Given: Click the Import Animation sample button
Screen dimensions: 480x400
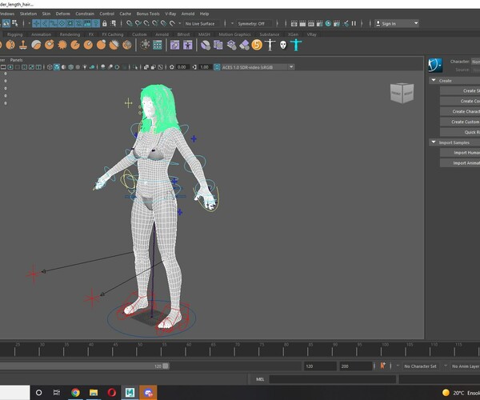Looking at the screenshot, I should click(460, 163).
